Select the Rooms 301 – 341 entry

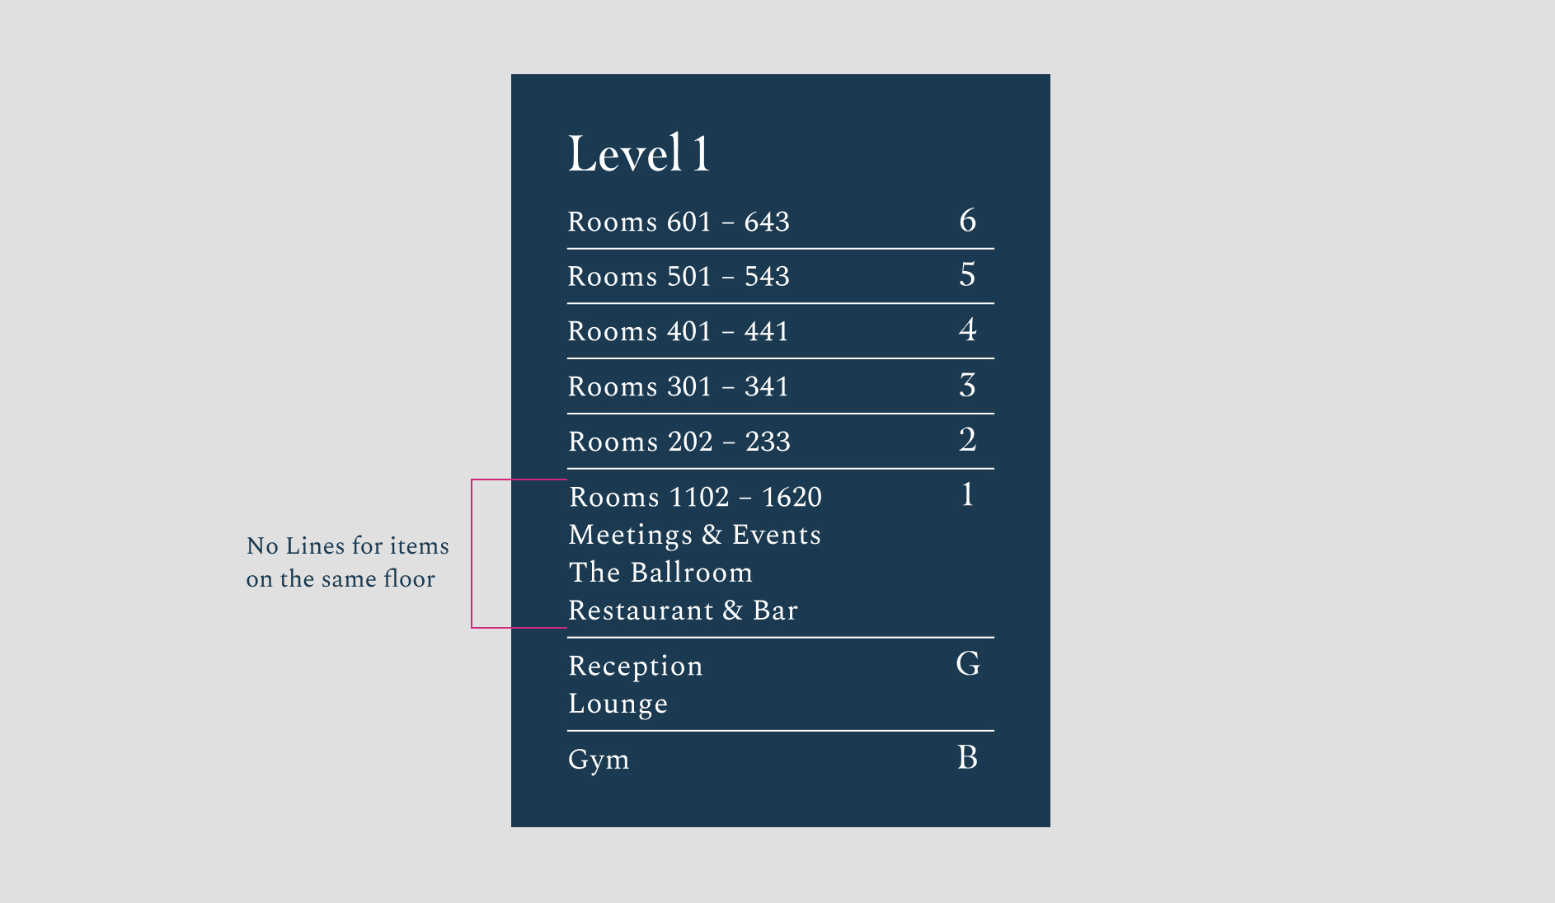679,387
